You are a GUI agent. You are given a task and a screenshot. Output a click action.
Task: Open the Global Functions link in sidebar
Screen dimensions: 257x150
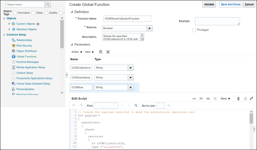coord(26,56)
